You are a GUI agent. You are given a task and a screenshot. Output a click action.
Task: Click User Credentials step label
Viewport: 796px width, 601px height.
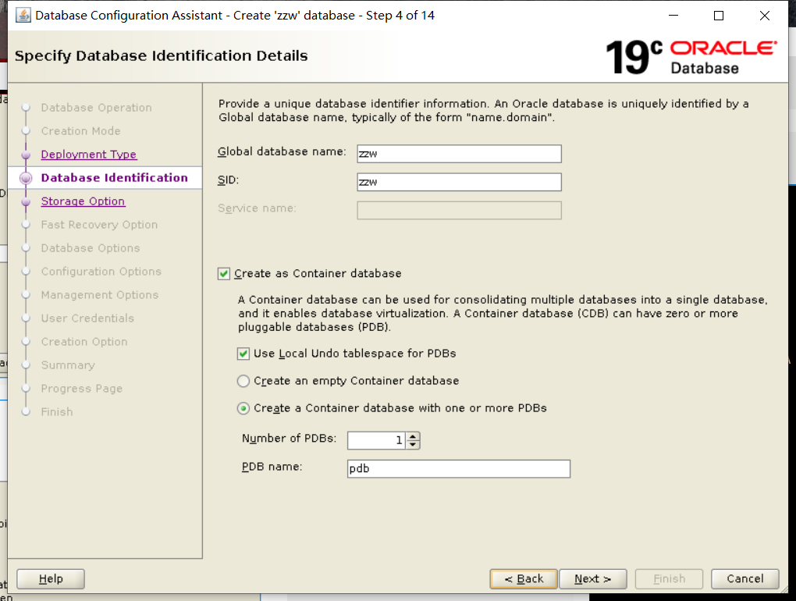pos(87,318)
